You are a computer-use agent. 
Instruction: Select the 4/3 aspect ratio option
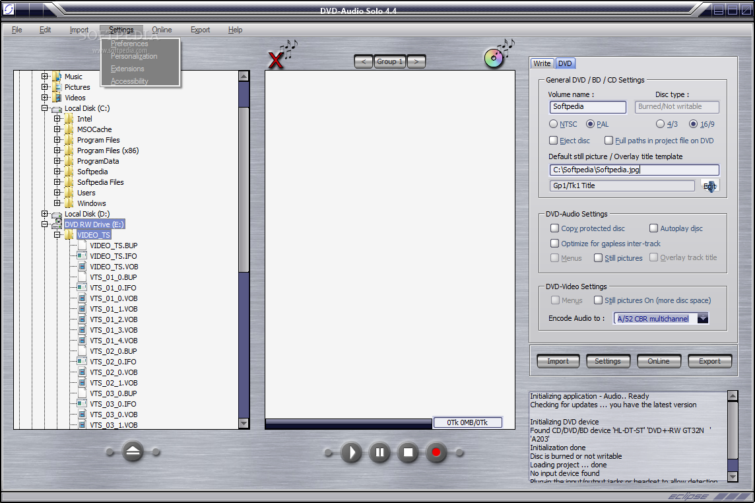pos(660,124)
